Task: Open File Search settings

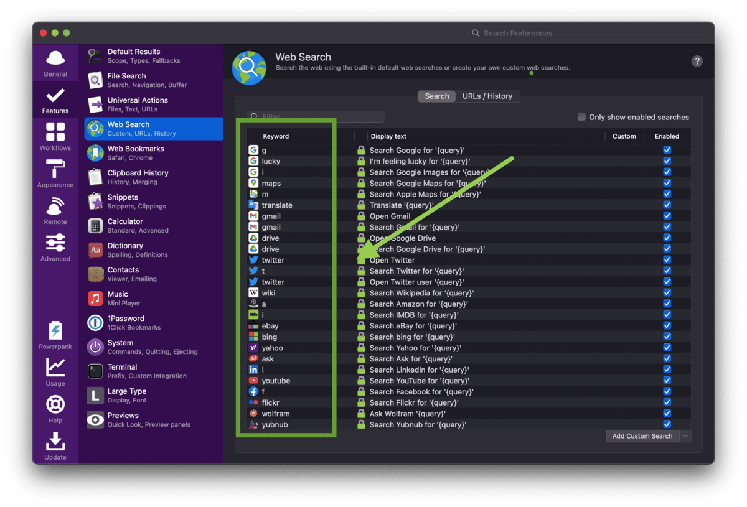Action: coord(154,80)
